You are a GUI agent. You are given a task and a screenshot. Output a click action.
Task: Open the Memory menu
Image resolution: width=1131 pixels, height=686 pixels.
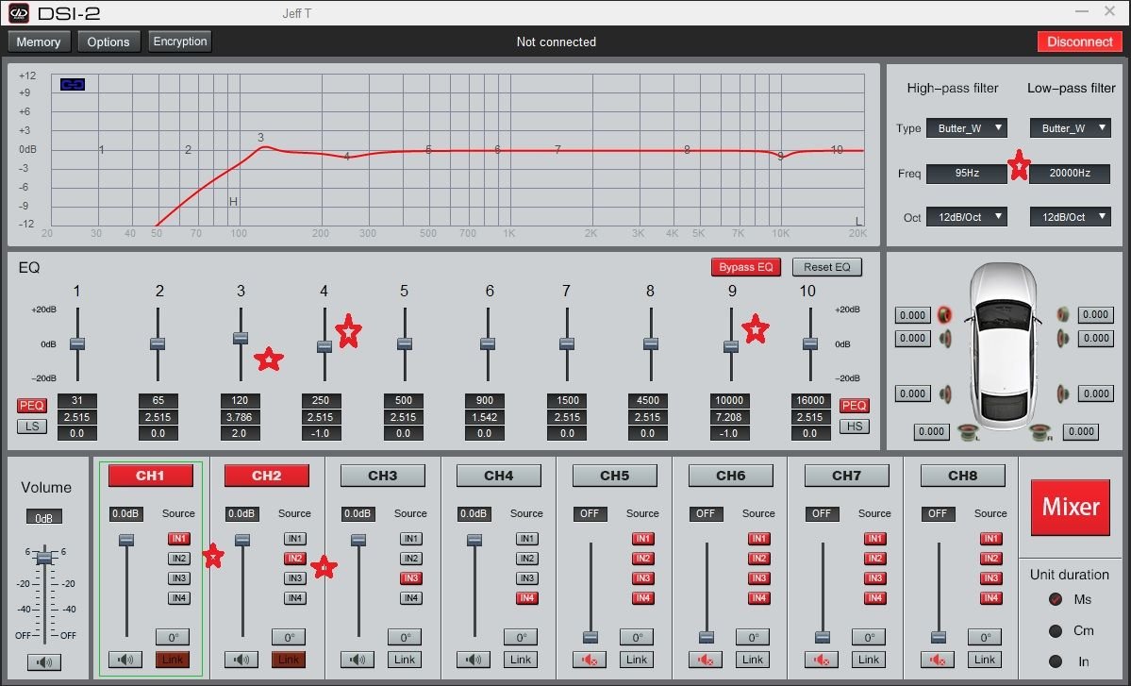pos(39,42)
